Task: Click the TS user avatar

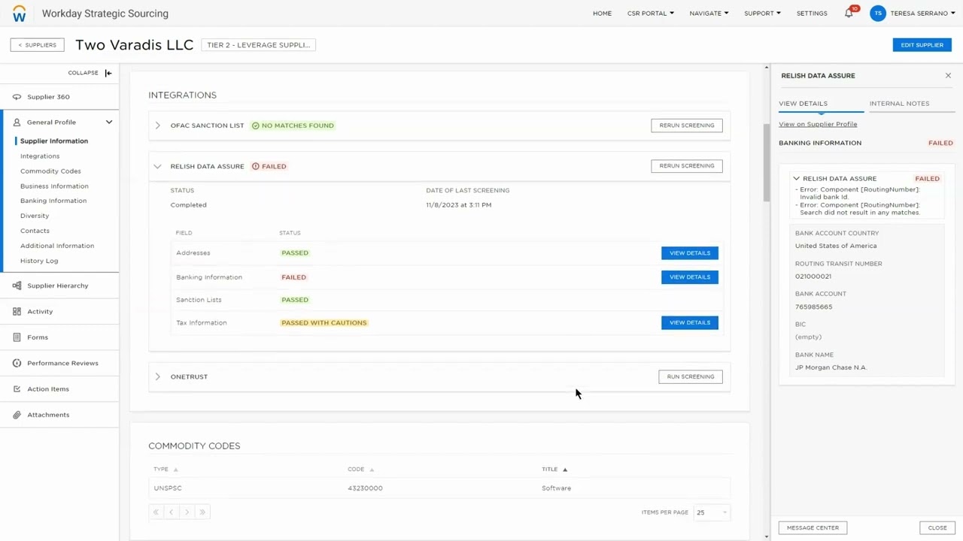Action: pyautogui.click(x=878, y=14)
